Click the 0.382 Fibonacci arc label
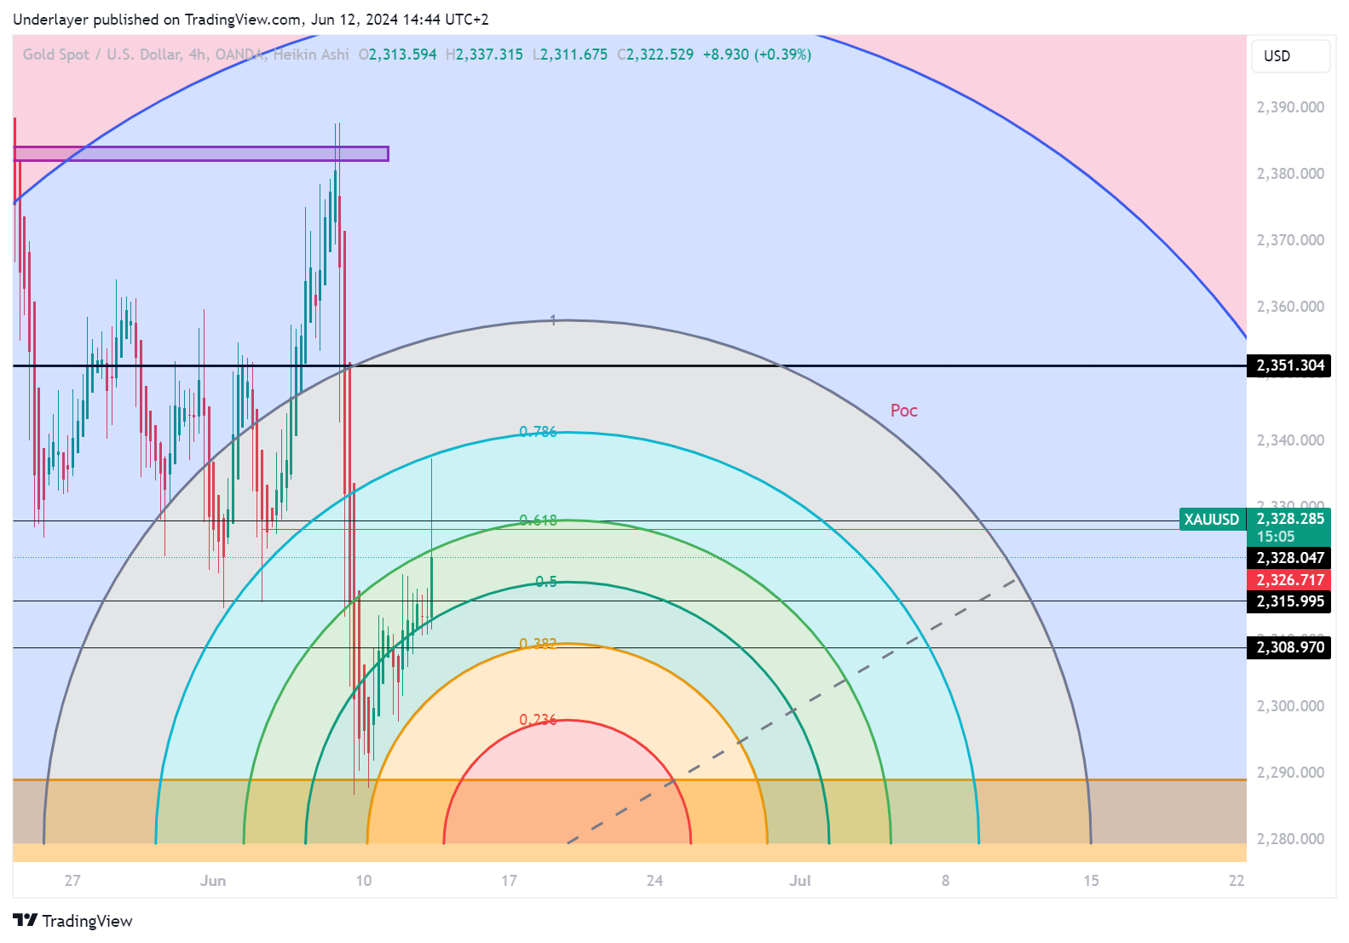This screenshot has height=943, width=1349. 538,643
